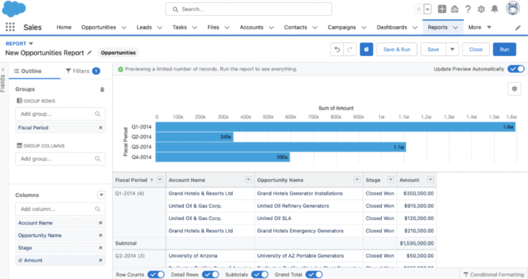Open Fiscal Period column header menu
This screenshot has height=279, width=528.
pyautogui.click(x=160, y=180)
